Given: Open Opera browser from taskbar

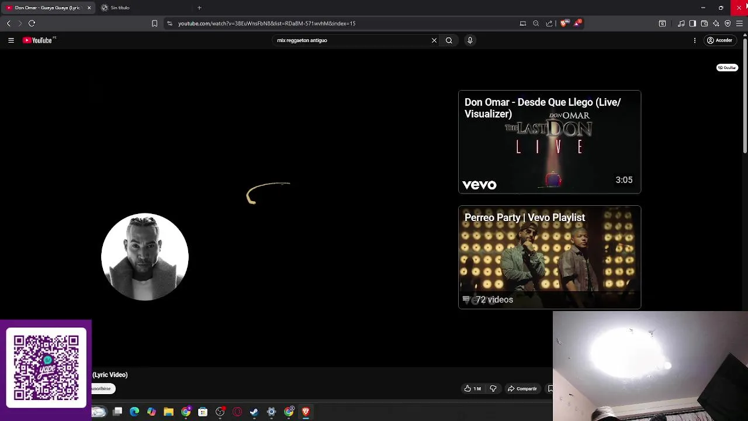Looking at the screenshot, I should click(x=237, y=412).
